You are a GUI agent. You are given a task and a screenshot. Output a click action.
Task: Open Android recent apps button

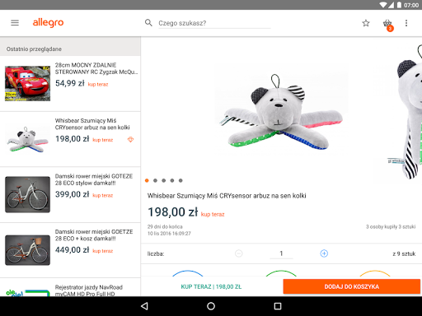coord(278,306)
